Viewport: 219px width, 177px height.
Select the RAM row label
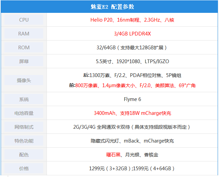click(24, 34)
